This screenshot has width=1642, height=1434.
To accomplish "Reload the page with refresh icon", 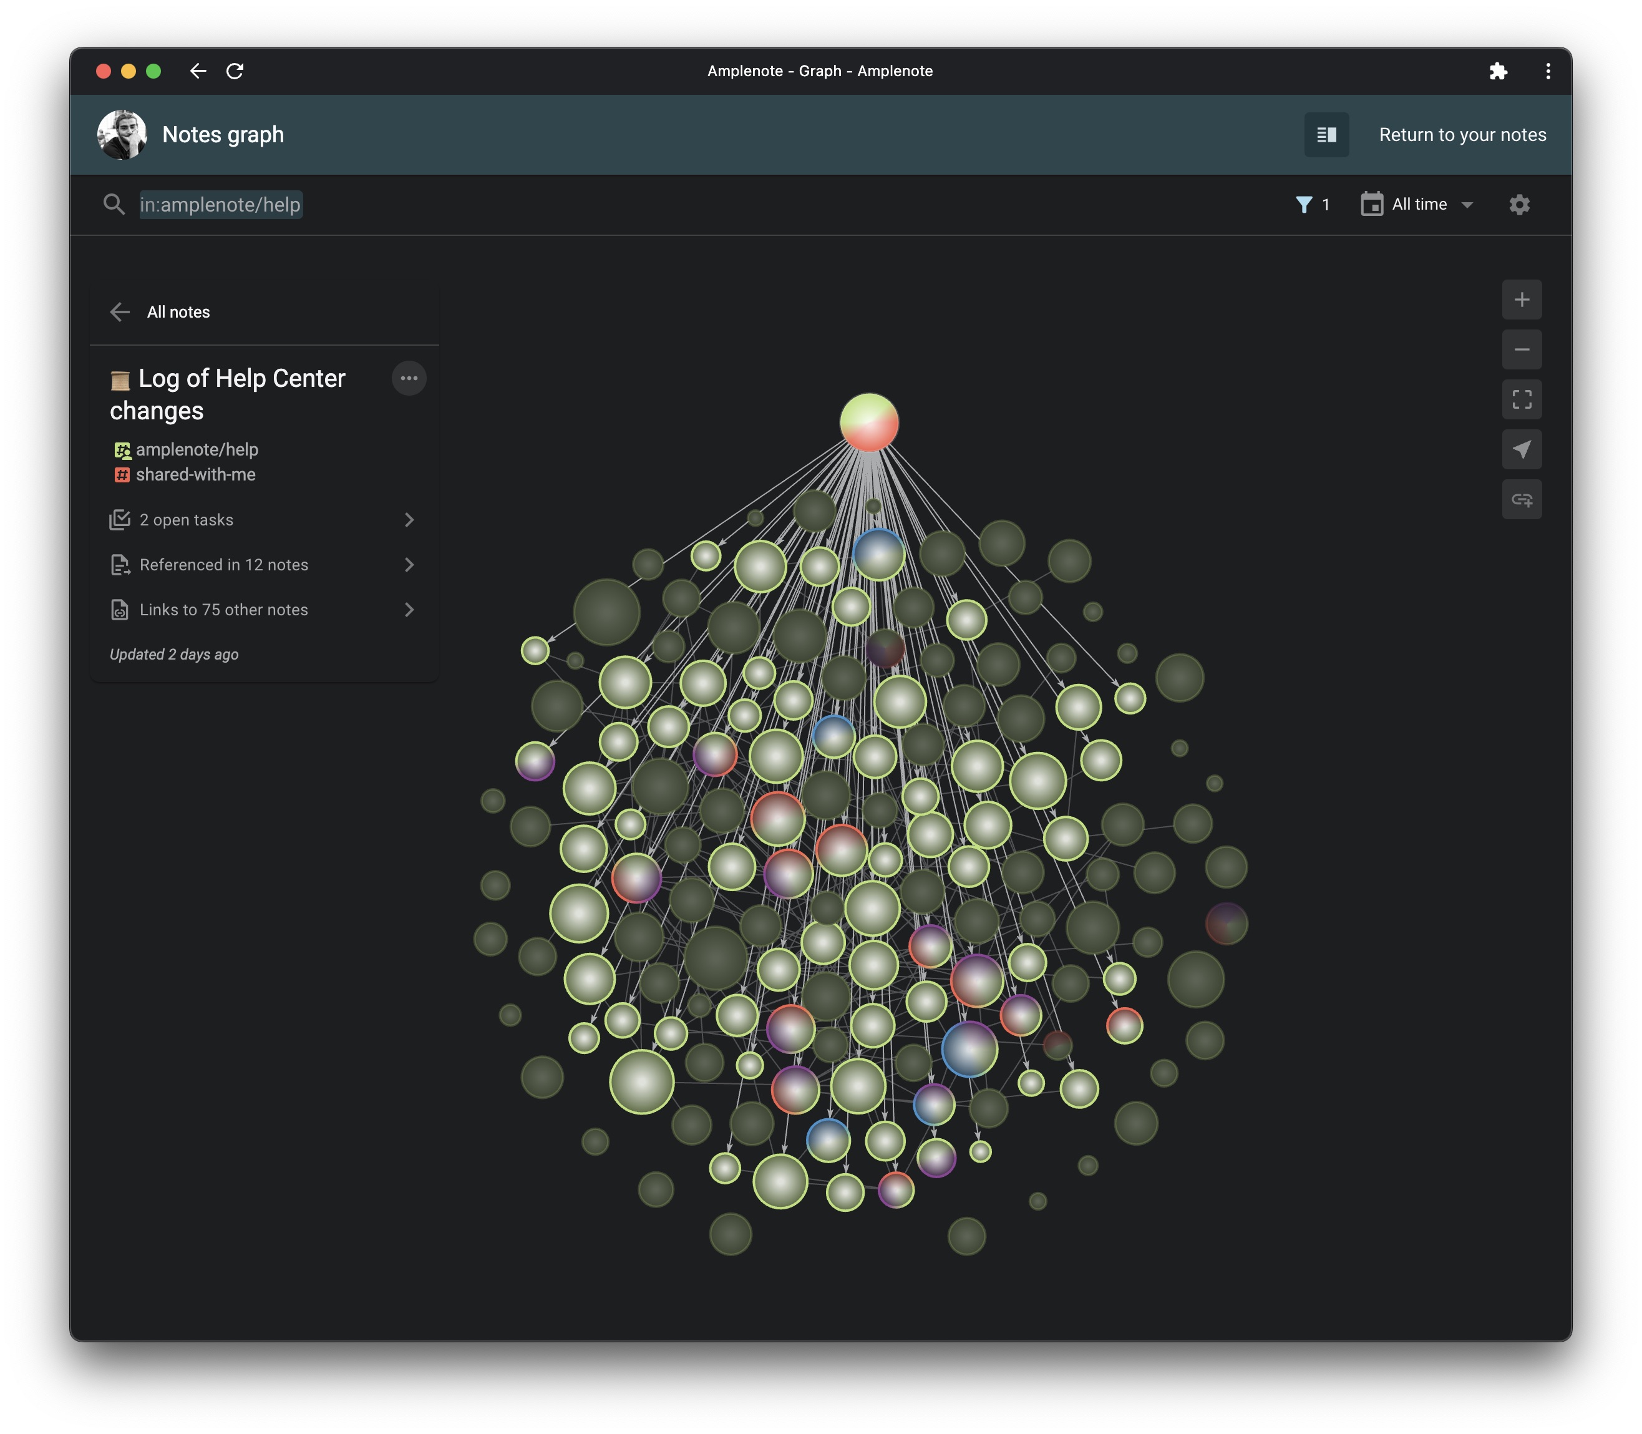I will 235,71.
